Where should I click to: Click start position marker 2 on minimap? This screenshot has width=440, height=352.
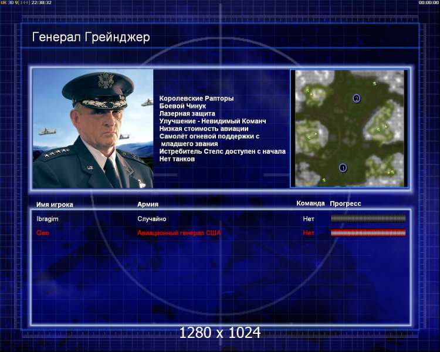356,99
